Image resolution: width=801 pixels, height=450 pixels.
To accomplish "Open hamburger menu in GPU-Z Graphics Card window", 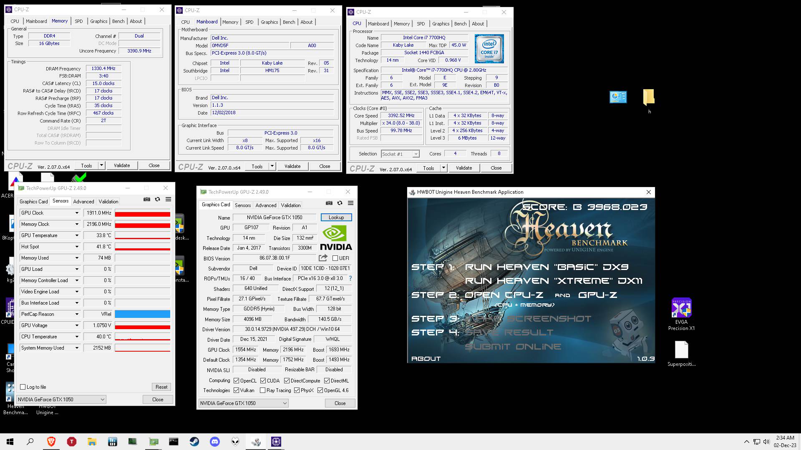I will pyautogui.click(x=350, y=203).
